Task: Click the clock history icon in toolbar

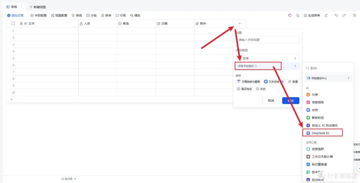Action: pos(298,15)
